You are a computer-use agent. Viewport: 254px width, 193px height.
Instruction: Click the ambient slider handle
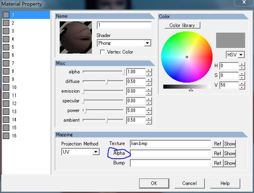(x=106, y=120)
